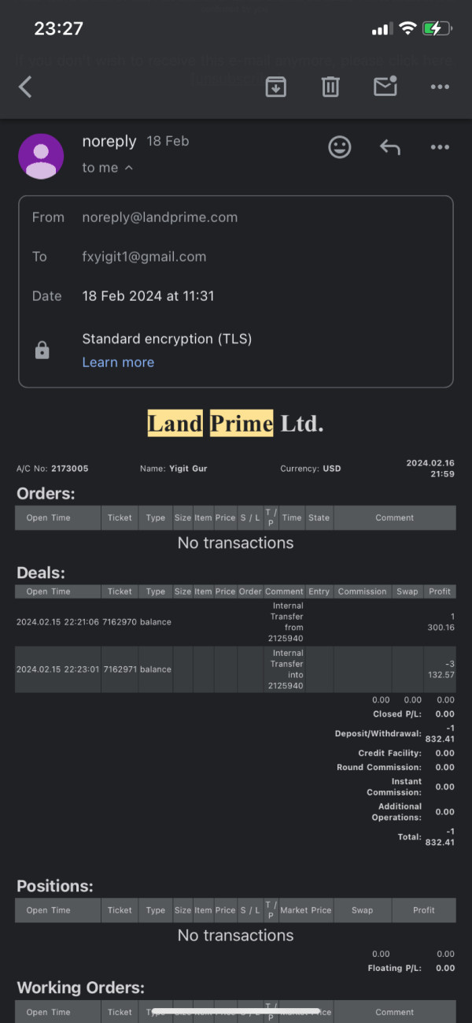This screenshot has width=472, height=1023.
Task: Tap the Land Prime Ltd. heading
Action: [235, 424]
